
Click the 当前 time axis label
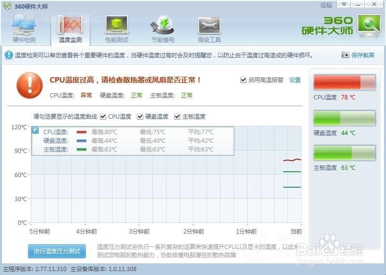[296, 232]
